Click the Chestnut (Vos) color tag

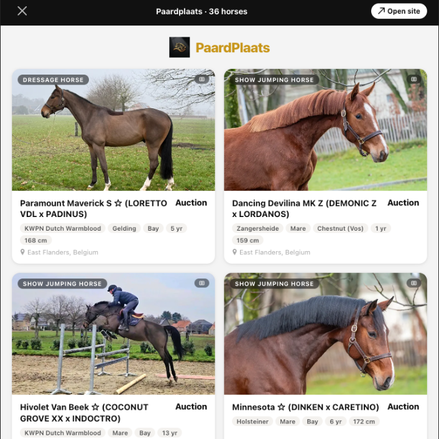(x=340, y=228)
